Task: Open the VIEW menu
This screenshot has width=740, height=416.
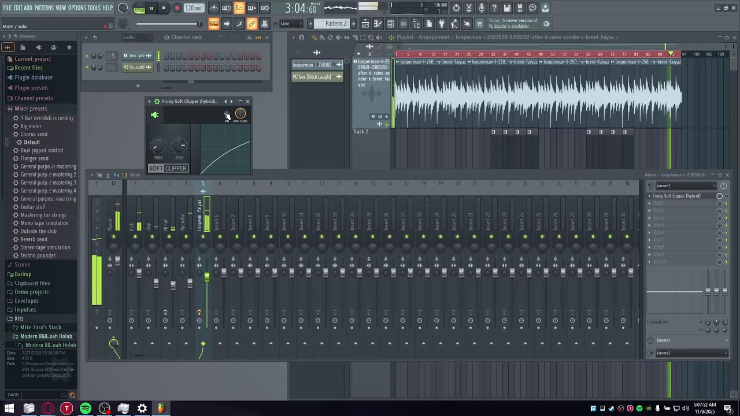Action: [x=61, y=8]
